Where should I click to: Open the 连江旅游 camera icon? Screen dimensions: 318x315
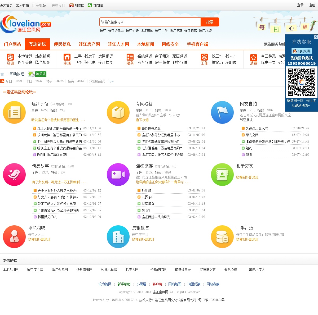point(118,175)
